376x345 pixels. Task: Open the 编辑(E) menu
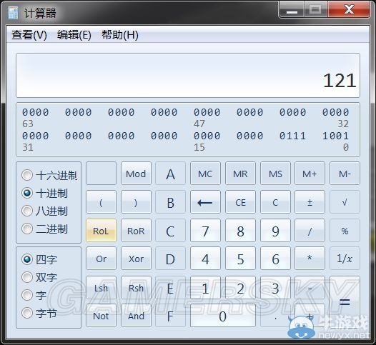[74, 35]
